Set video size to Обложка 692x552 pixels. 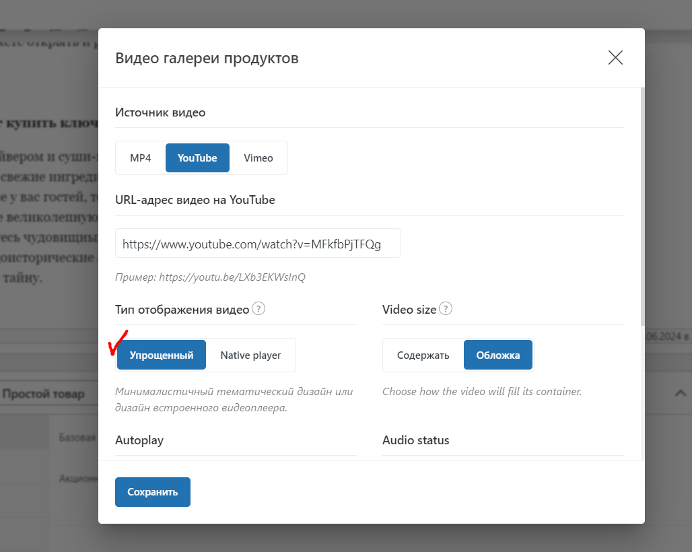click(498, 355)
